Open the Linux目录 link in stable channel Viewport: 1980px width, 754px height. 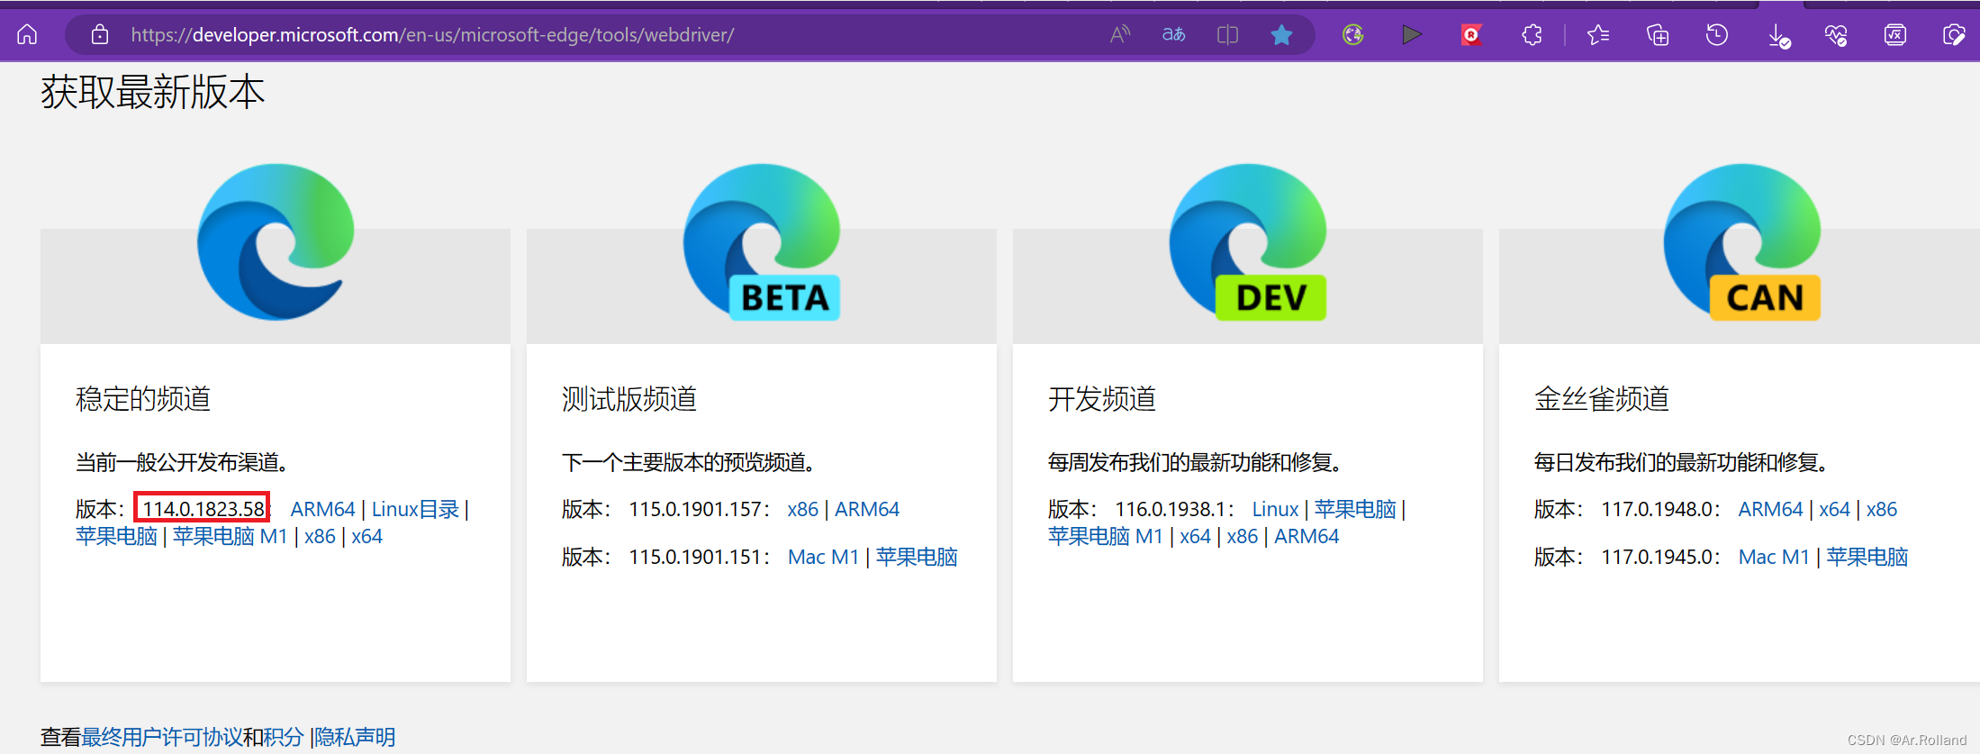pos(415,509)
